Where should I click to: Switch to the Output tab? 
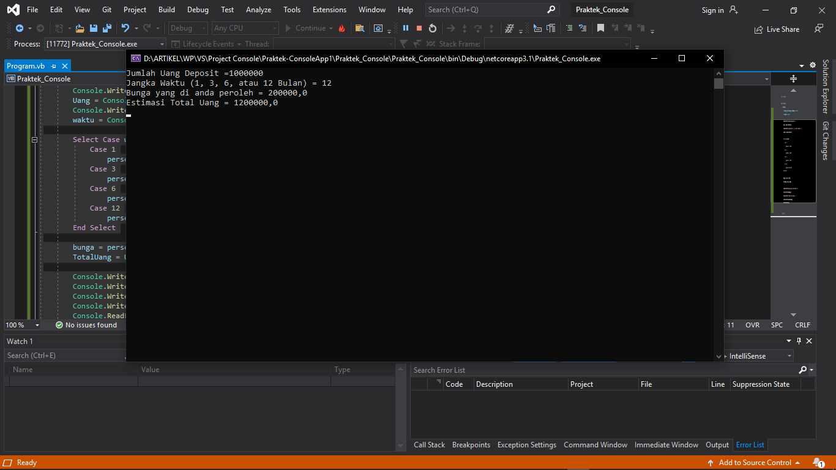pos(717,445)
